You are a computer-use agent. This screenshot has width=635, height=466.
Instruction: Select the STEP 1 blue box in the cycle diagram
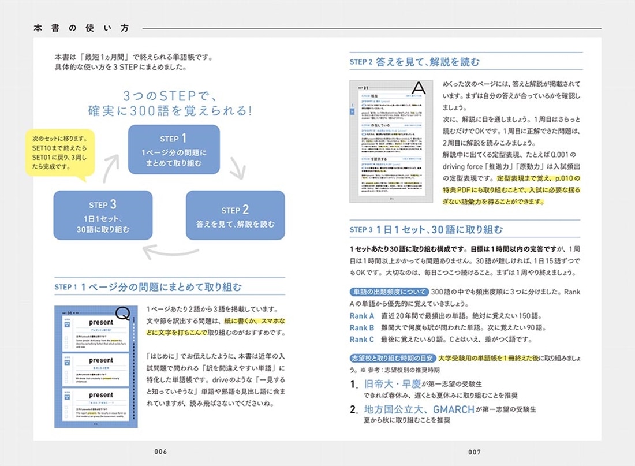tap(174, 150)
